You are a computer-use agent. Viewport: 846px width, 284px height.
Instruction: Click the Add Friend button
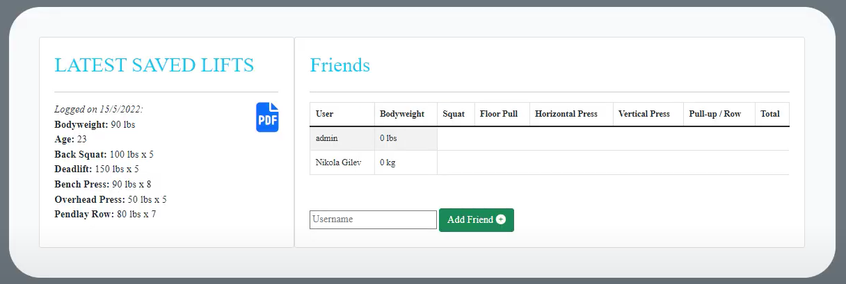[x=477, y=219]
